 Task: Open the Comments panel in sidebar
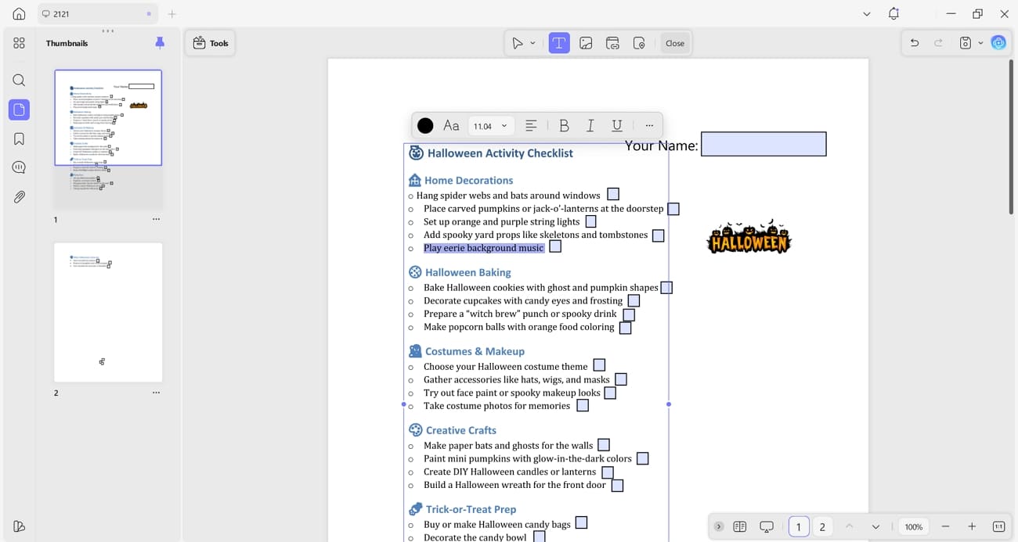coord(19,167)
